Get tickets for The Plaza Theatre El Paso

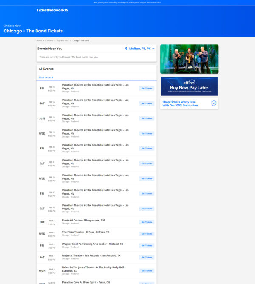coord(147,234)
